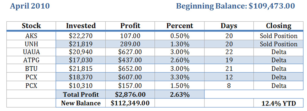Select the total profit value $2,876.00
The width and height of the screenshot is (307, 111).
coord(130,94)
